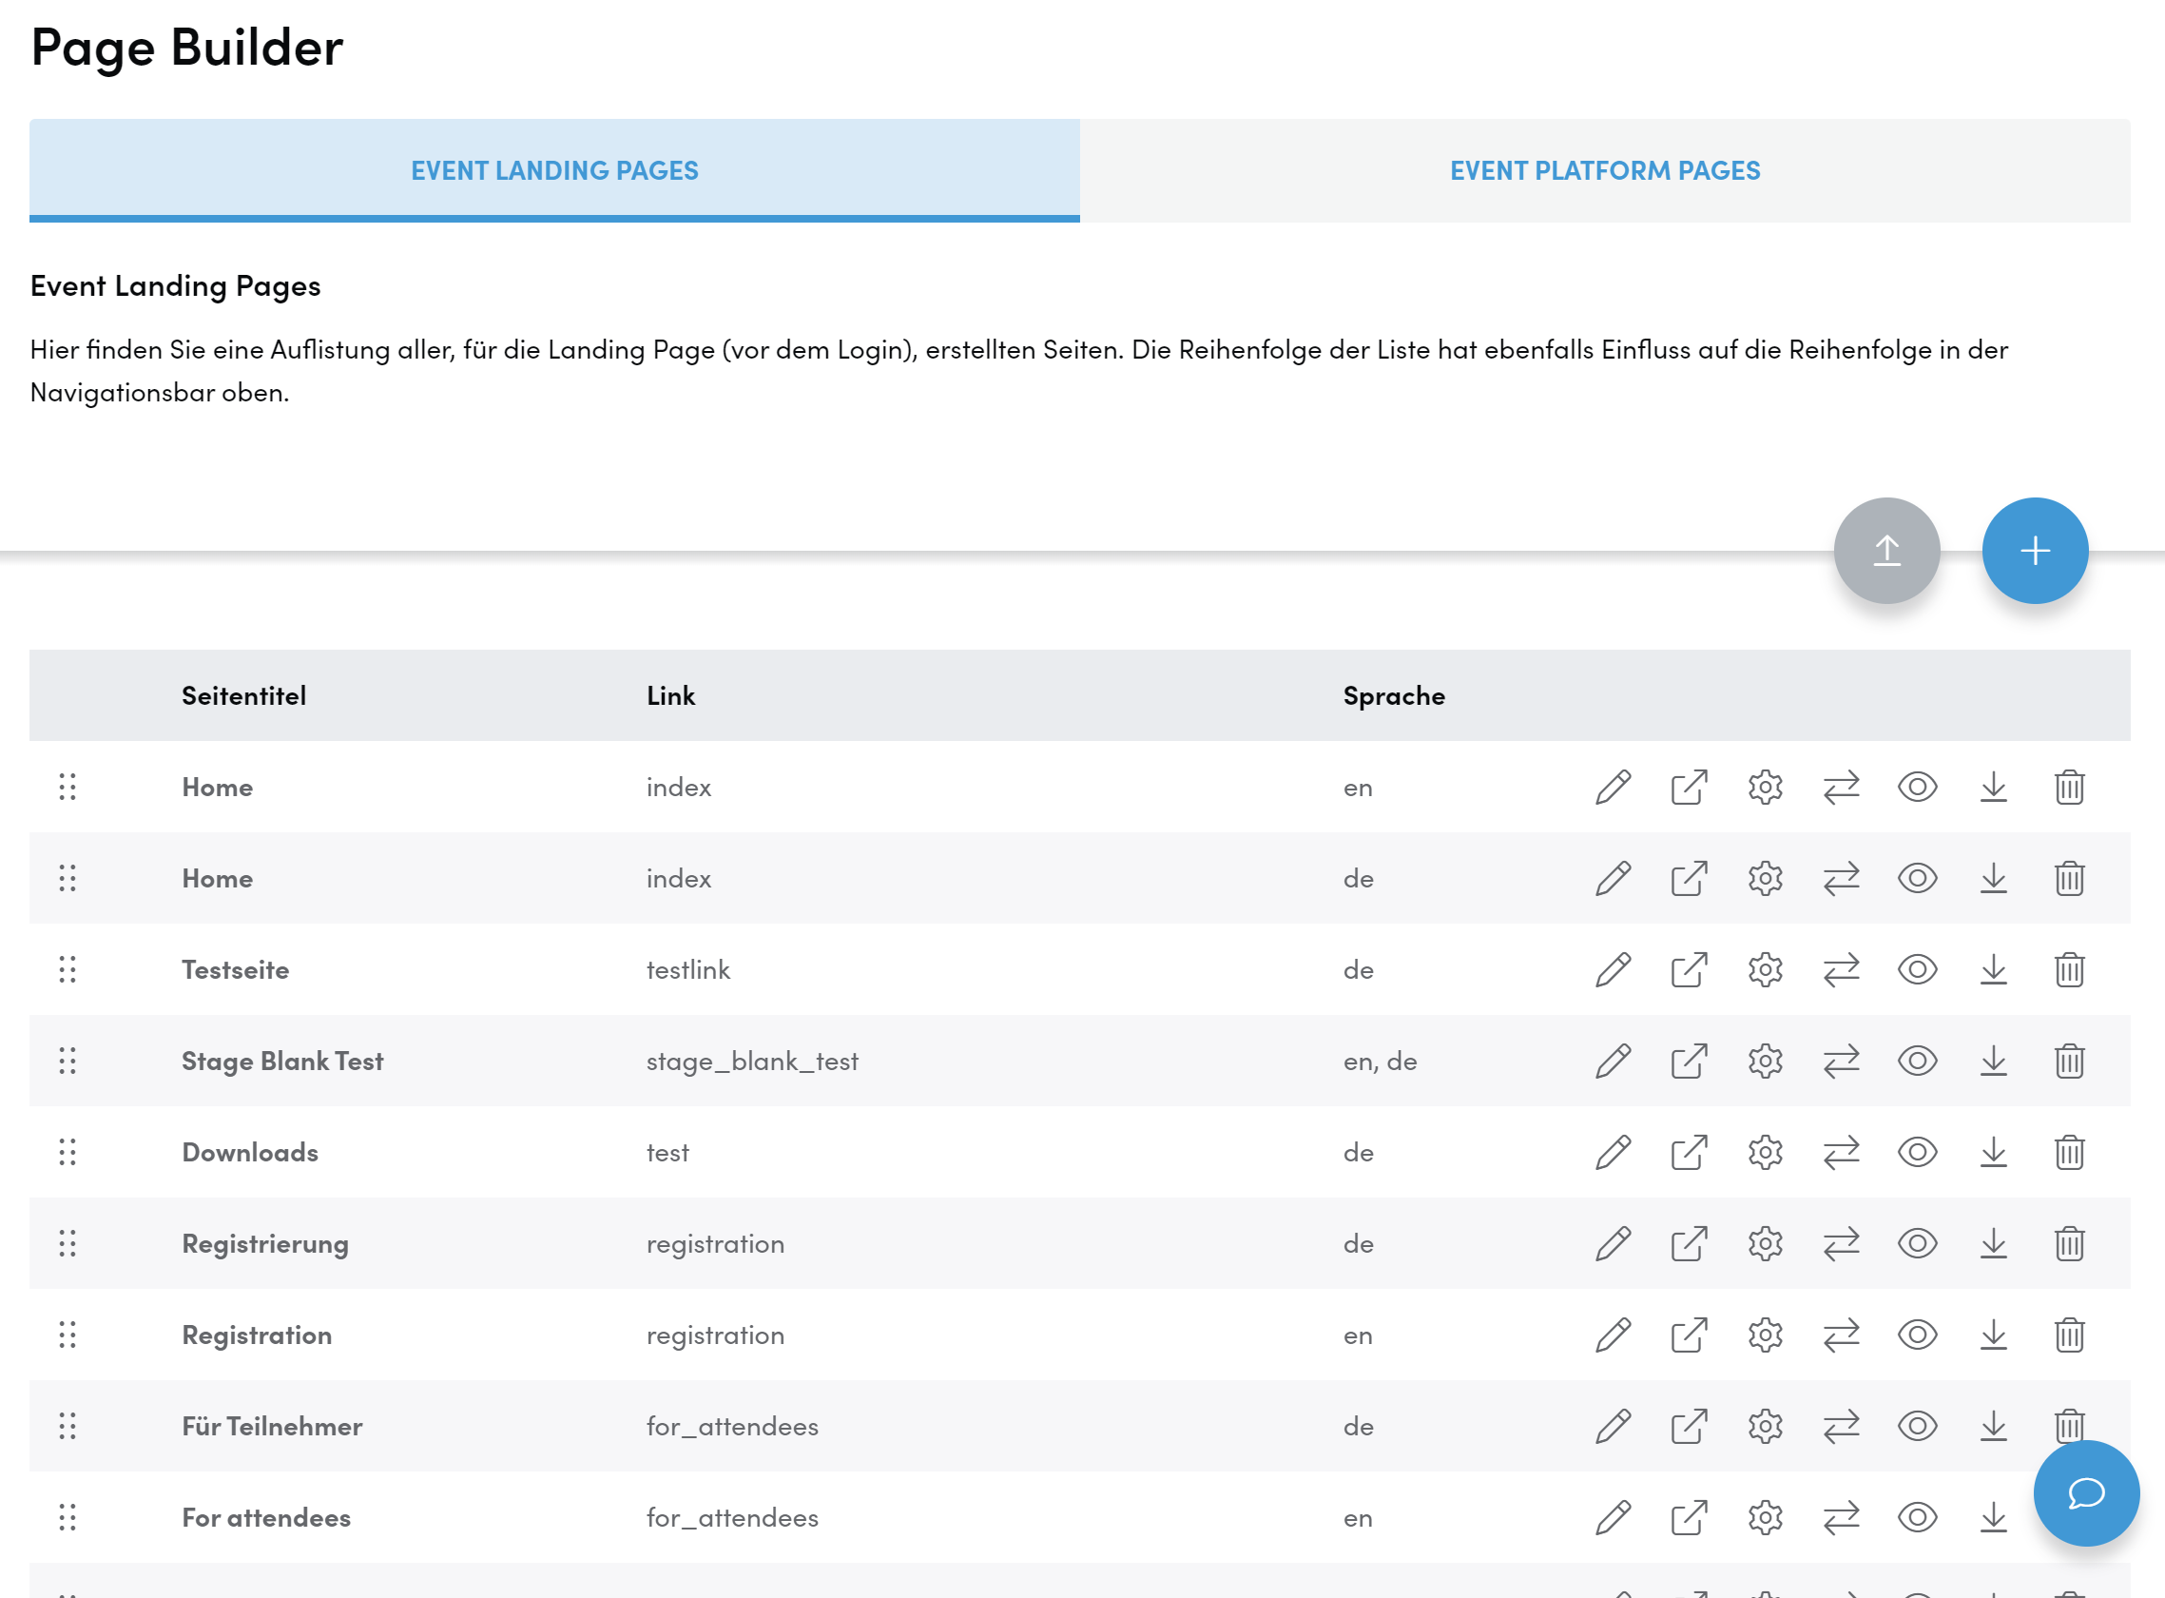Click the drag handle of Registrierung row
Viewport: 2165px width, 1598px height.
[x=67, y=1244]
